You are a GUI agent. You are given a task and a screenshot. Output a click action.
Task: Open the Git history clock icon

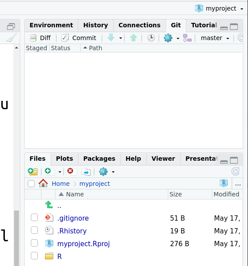[x=151, y=38]
